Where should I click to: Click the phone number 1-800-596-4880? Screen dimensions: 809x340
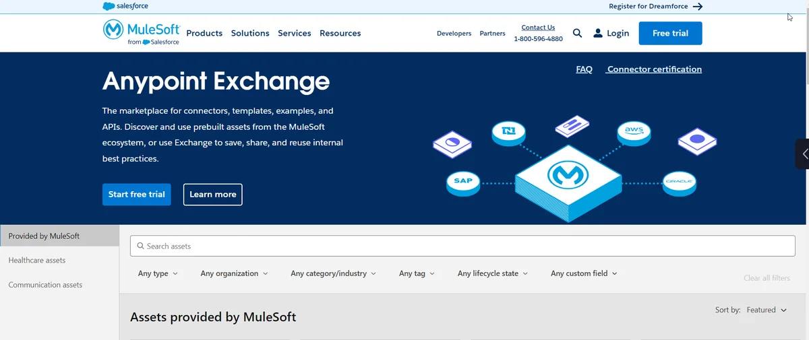click(538, 39)
